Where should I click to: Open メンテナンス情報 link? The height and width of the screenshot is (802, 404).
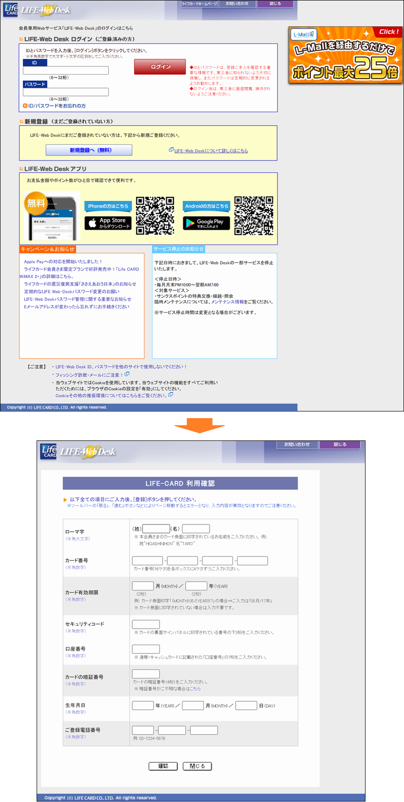coord(227,302)
